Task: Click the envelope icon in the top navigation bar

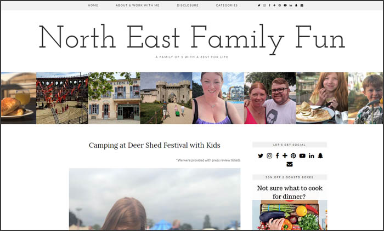Action: [302, 5]
